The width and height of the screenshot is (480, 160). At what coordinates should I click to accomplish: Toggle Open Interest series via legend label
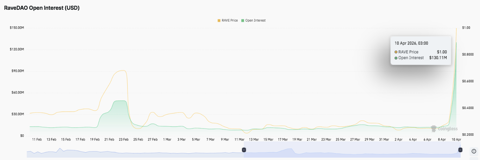(255, 21)
